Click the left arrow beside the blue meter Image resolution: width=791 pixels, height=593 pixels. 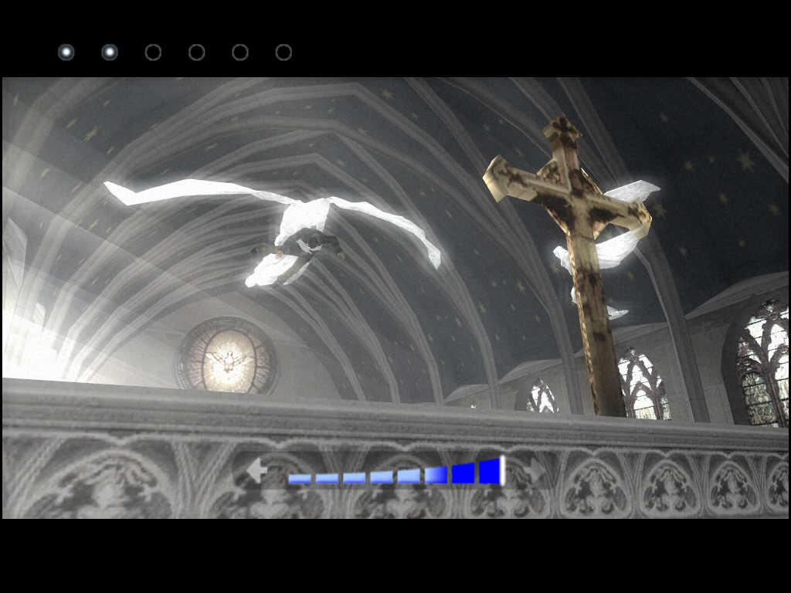point(256,470)
